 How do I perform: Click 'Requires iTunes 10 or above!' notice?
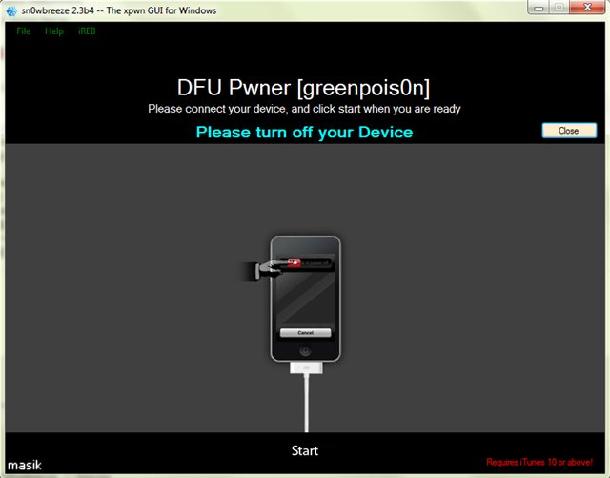click(x=539, y=462)
